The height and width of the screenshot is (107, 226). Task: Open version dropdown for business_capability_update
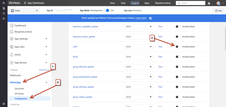tap(139, 26)
